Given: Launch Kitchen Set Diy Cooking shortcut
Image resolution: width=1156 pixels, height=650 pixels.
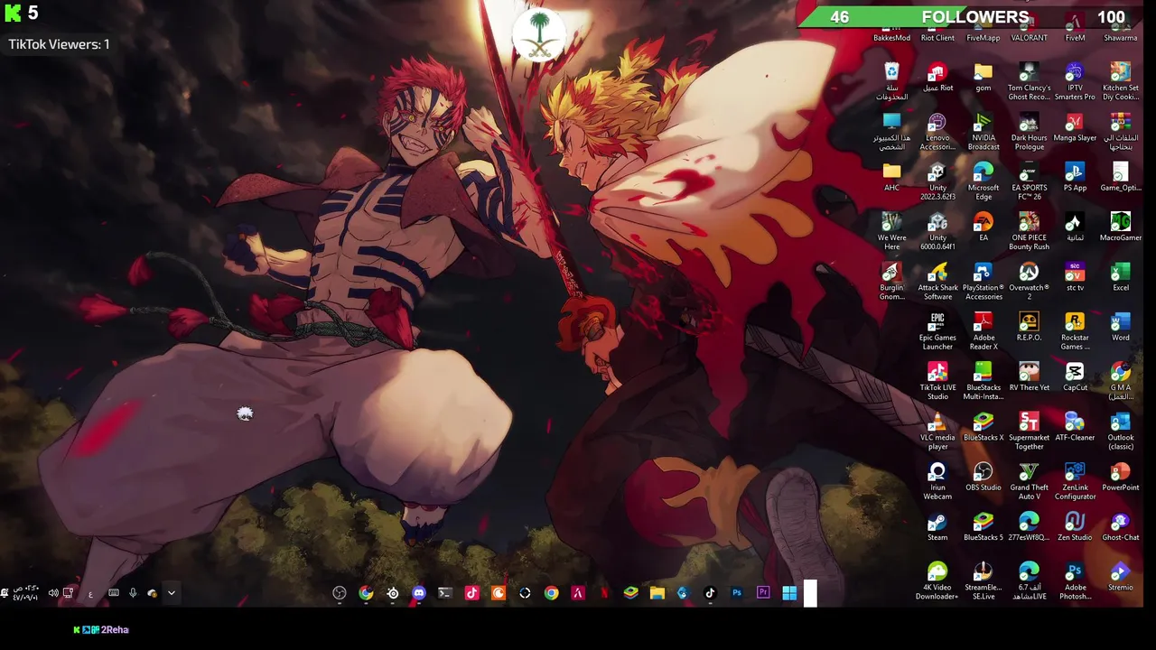Looking at the screenshot, I should (x=1121, y=81).
